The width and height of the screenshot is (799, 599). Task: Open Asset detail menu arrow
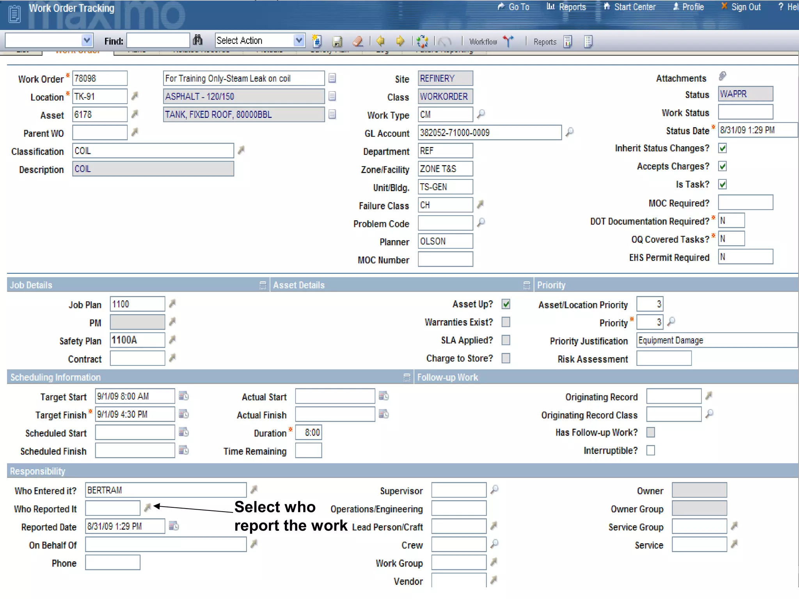[x=135, y=114]
